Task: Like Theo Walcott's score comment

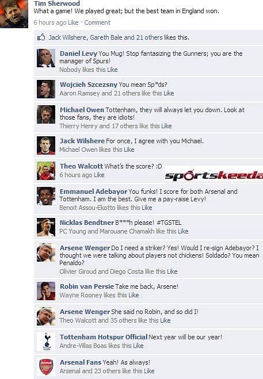Action: tap(99, 175)
